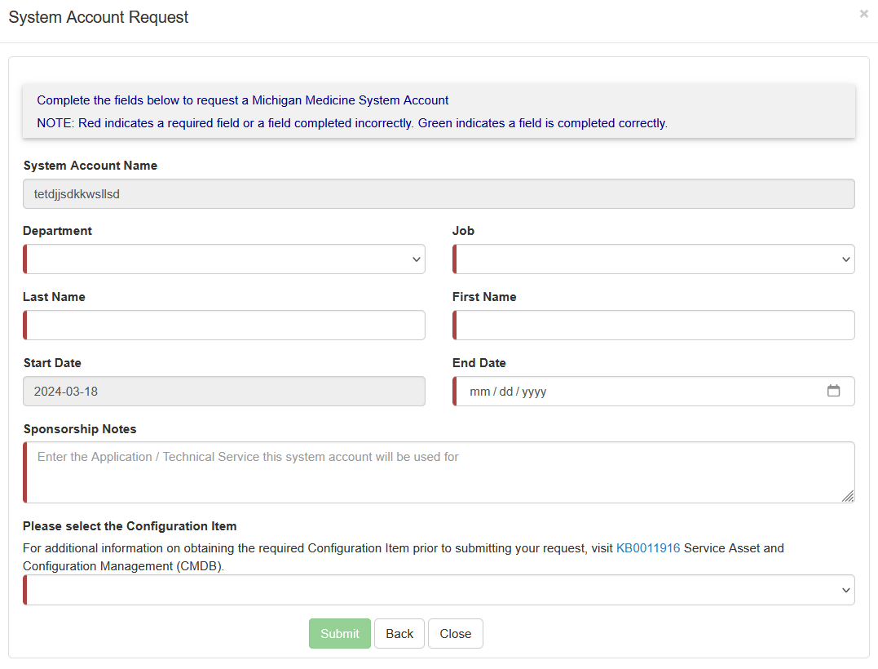Viewport: 878px width, 669px height.
Task: Click the Submit button
Action: 339,633
